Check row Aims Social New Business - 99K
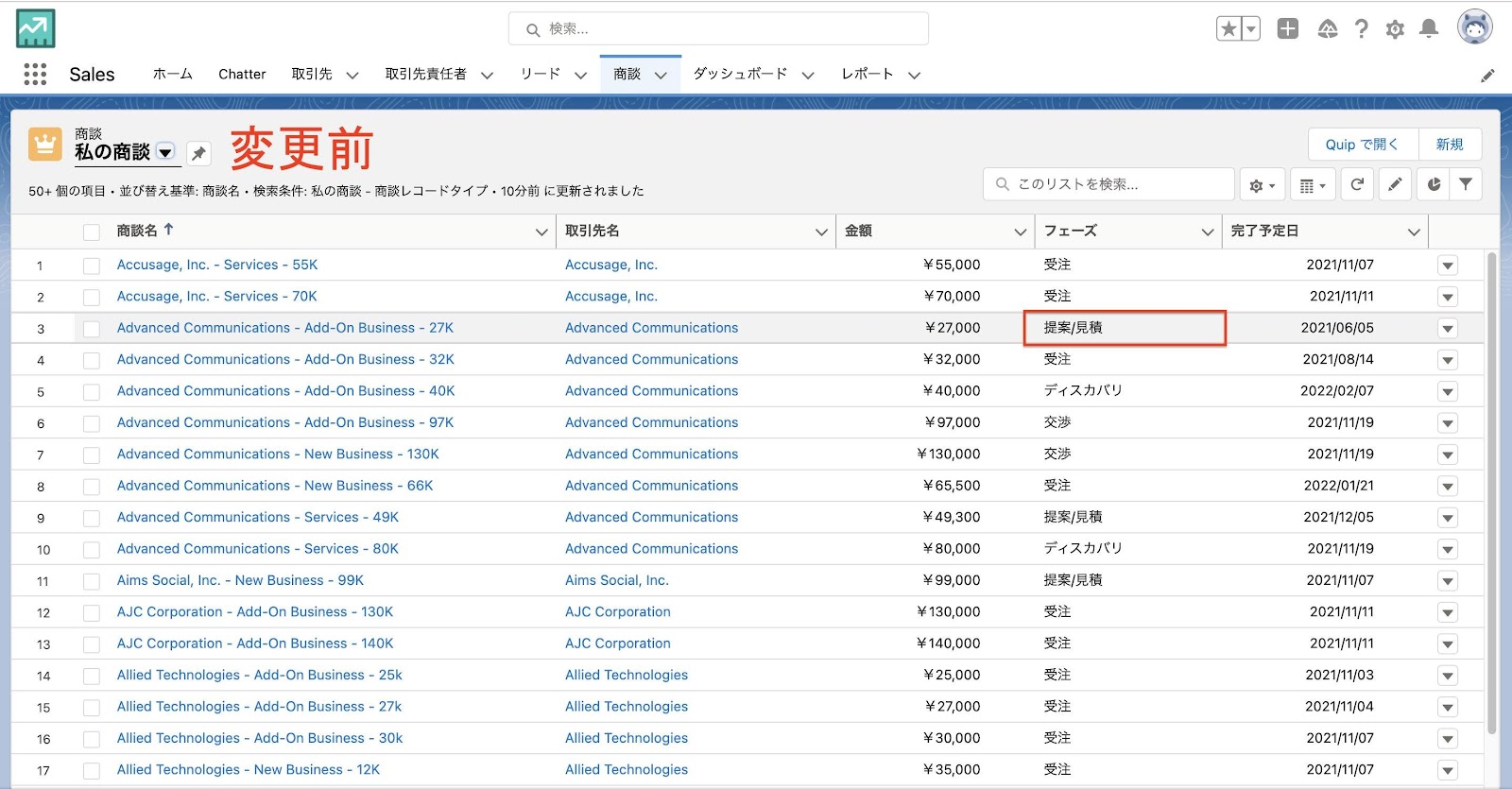Viewport: 1512px width, 789px height. [x=92, y=581]
